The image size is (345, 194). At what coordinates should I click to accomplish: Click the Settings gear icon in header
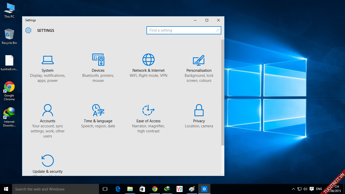[28, 30]
